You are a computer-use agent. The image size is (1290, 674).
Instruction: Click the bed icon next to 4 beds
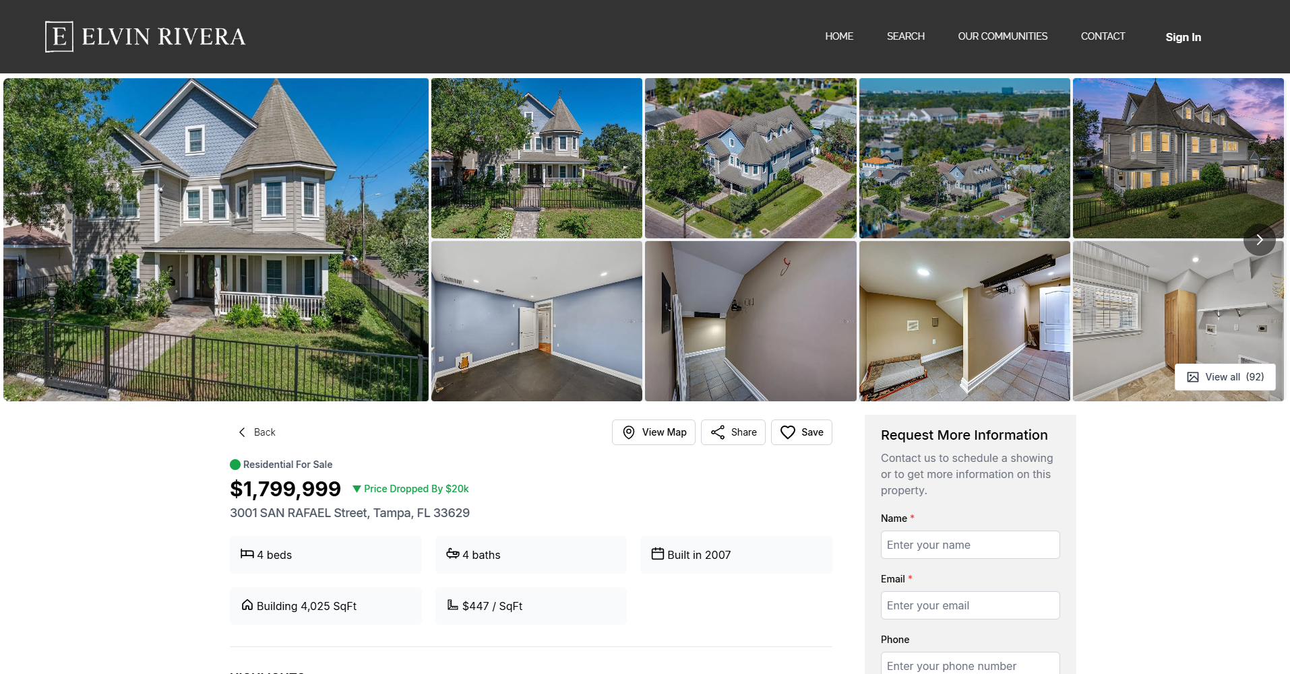(248, 554)
